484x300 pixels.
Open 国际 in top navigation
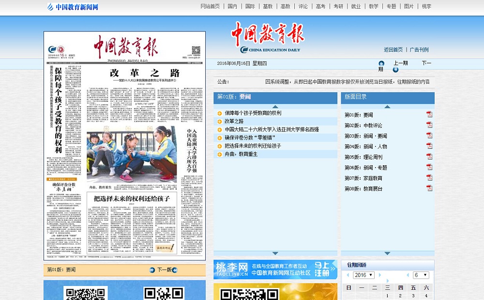click(x=250, y=6)
